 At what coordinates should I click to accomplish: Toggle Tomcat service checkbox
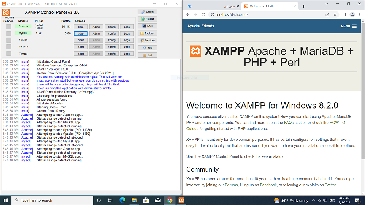click(9, 54)
